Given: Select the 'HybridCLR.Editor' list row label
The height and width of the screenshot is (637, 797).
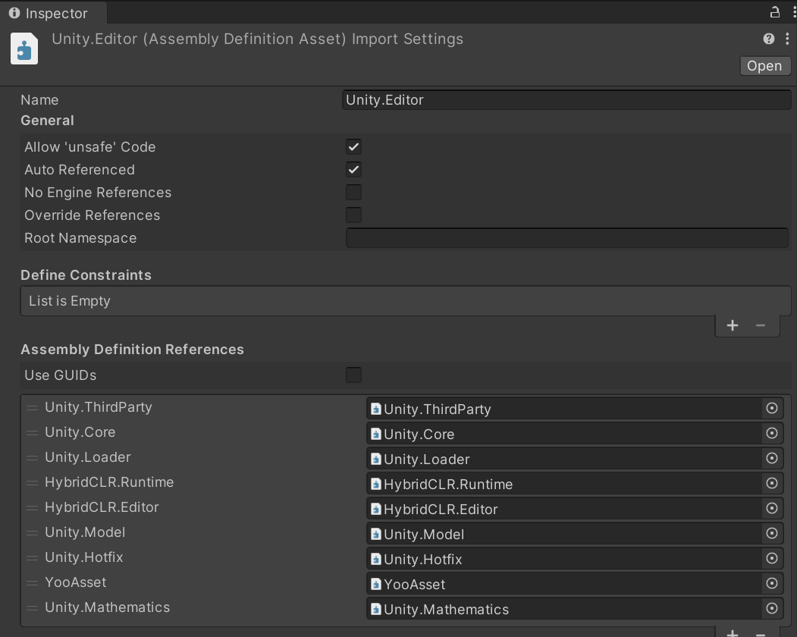Looking at the screenshot, I should pyautogui.click(x=102, y=507).
